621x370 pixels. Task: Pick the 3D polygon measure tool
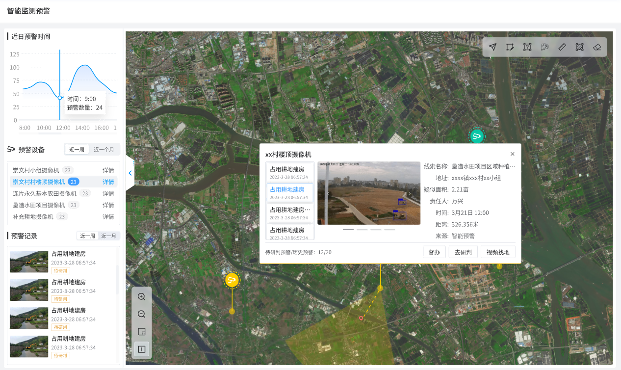point(544,47)
